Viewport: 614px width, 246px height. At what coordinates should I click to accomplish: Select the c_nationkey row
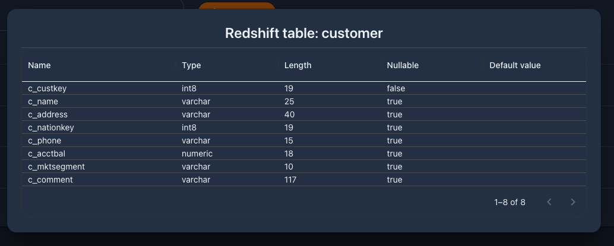click(304, 127)
